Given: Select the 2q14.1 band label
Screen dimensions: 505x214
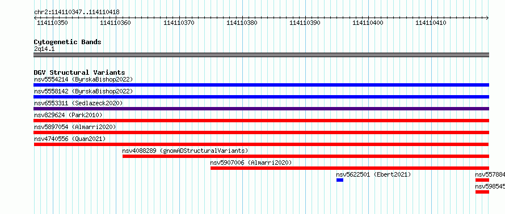Looking at the screenshot, I should click(x=44, y=49).
